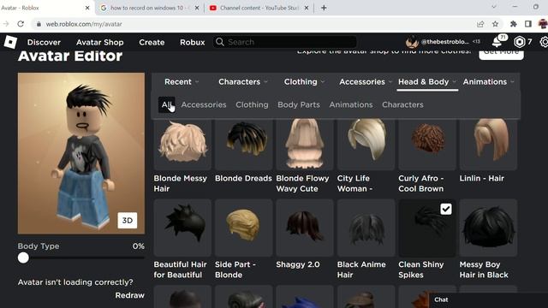Bookmark this page with the star icon

coord(495,24)
